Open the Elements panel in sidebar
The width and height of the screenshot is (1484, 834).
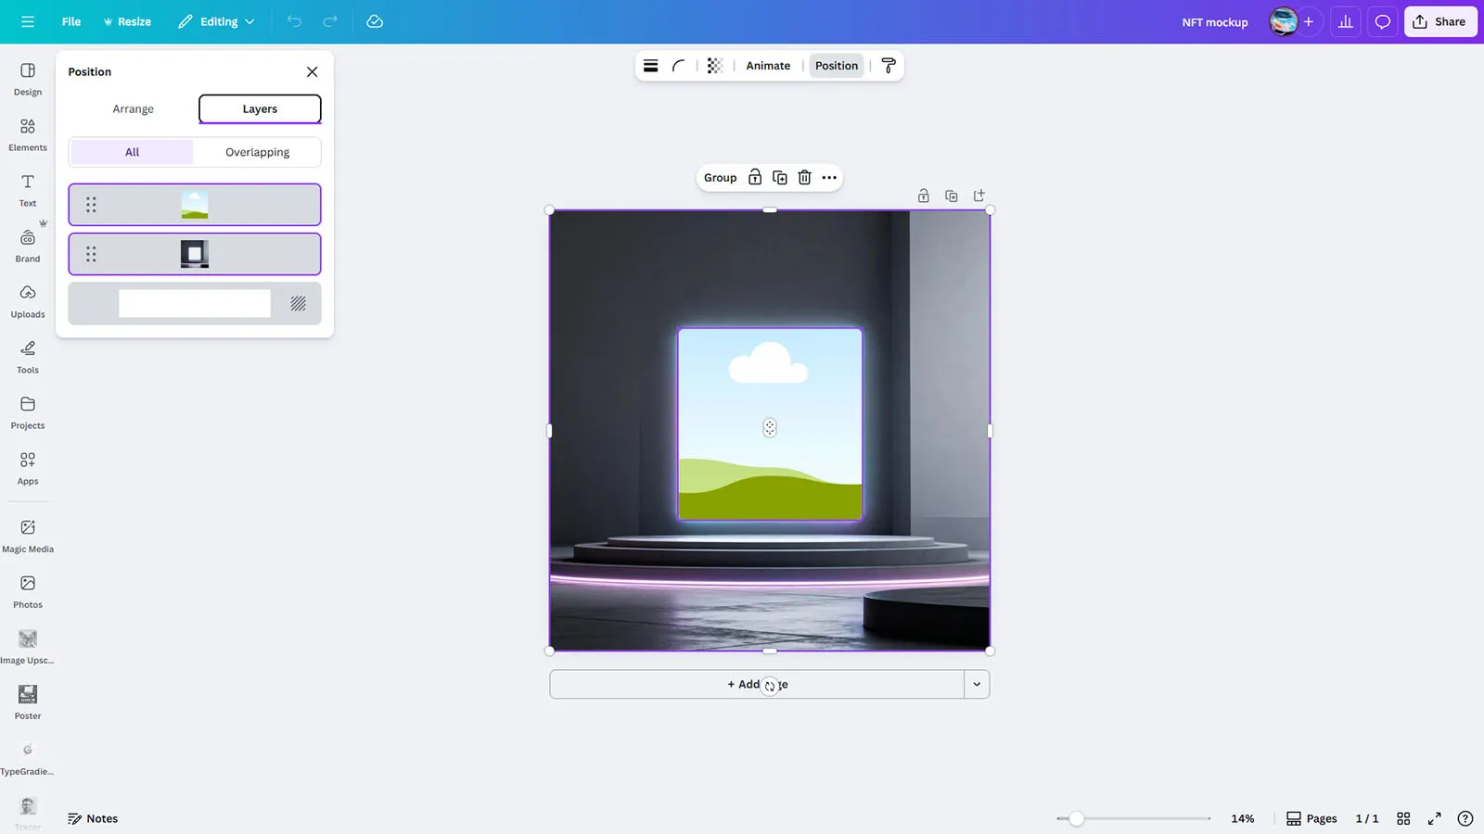[x=28, y=133]
